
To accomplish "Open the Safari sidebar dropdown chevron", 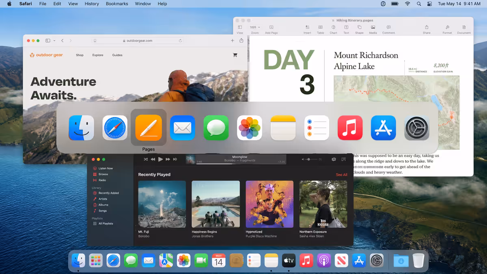I will tap(54, 41).
